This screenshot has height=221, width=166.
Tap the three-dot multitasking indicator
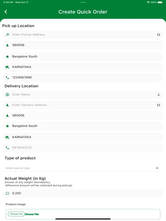pyautogui.click(x=83, y=2)
